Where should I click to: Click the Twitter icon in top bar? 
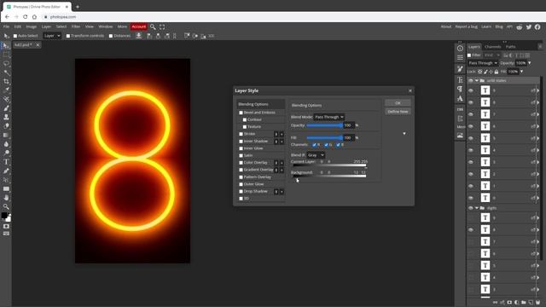point(529,26)
